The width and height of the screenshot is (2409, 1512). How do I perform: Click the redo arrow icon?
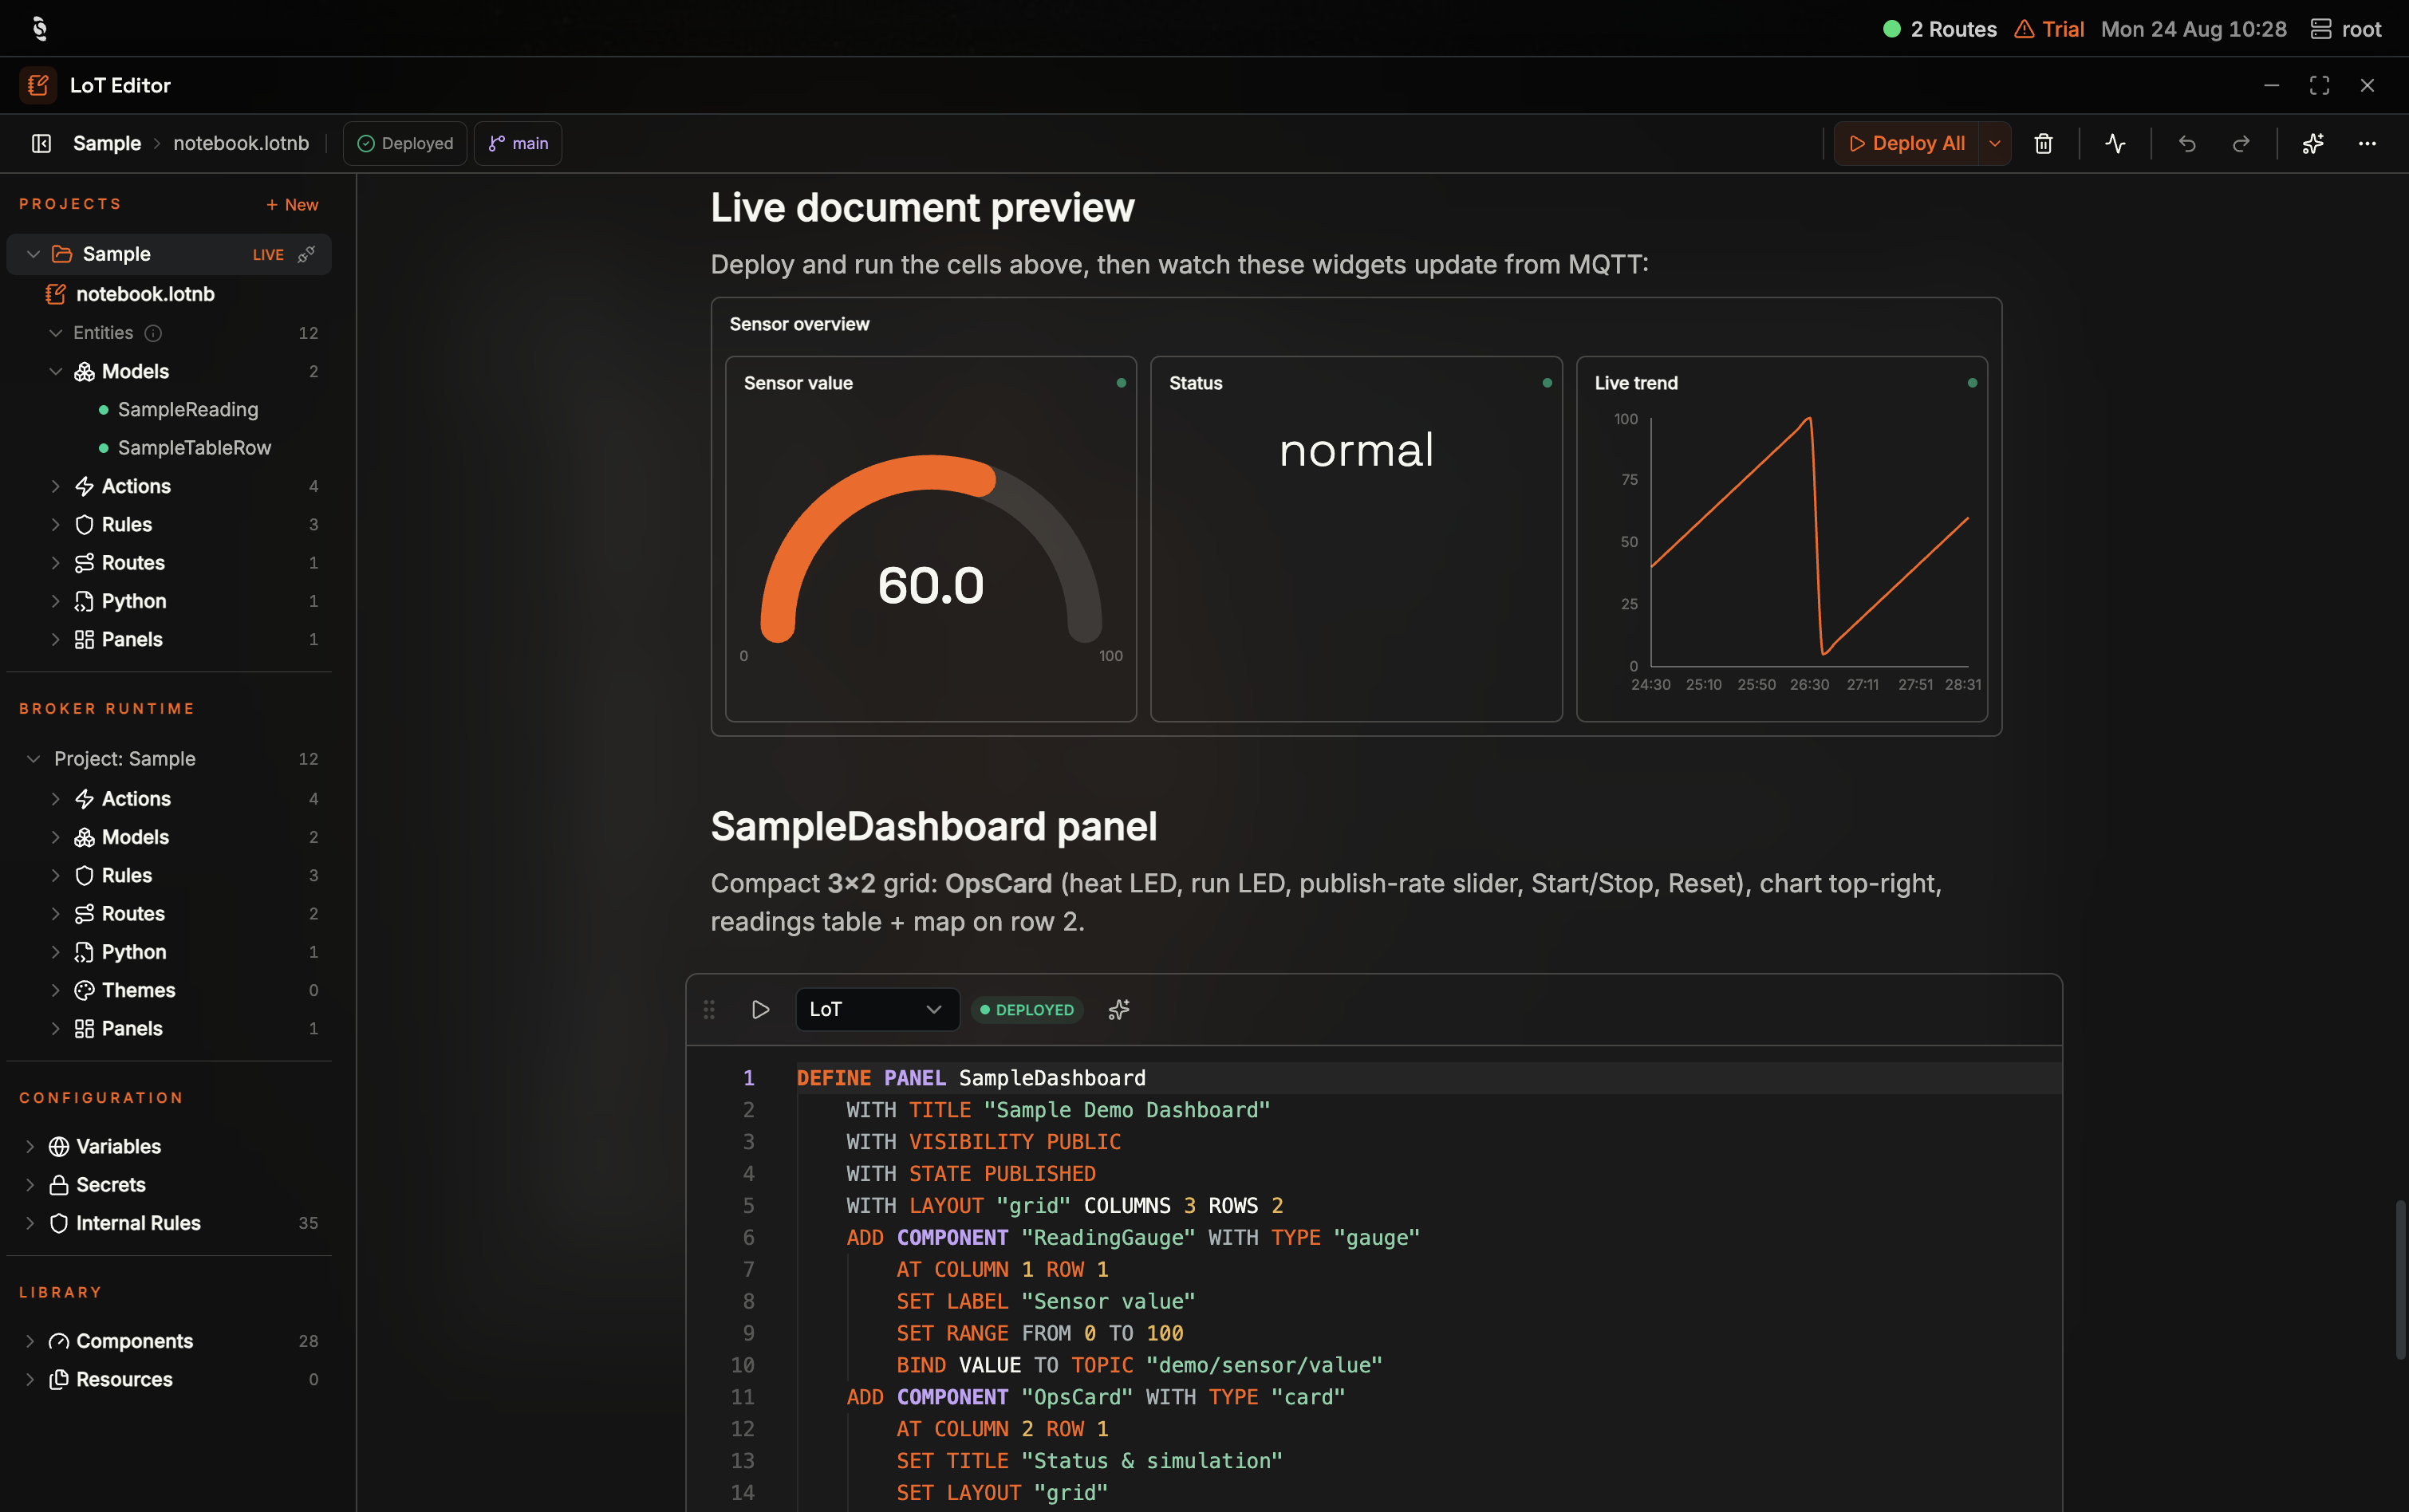coord(2241,143)
